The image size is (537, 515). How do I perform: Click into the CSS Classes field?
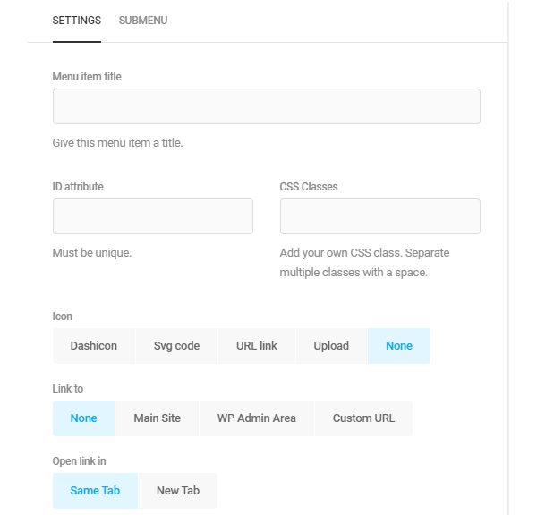379,216
